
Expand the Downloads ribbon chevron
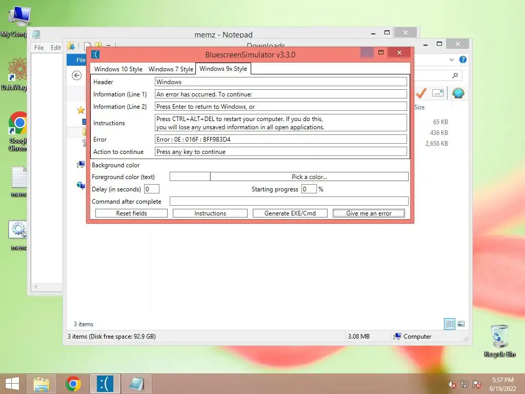451,60
